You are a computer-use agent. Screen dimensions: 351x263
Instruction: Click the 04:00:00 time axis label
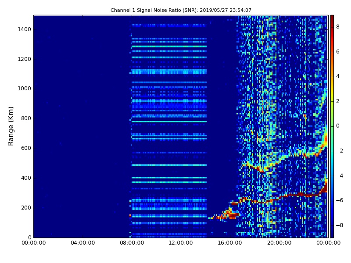pos(82,243)
